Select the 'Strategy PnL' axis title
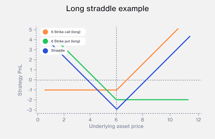Screen dimensions: 215x139 [x=20, y=80]
